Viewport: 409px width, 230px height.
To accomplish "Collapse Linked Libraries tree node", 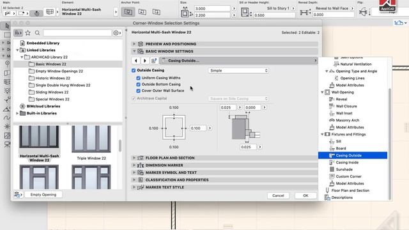I will [x=17, y=50].
